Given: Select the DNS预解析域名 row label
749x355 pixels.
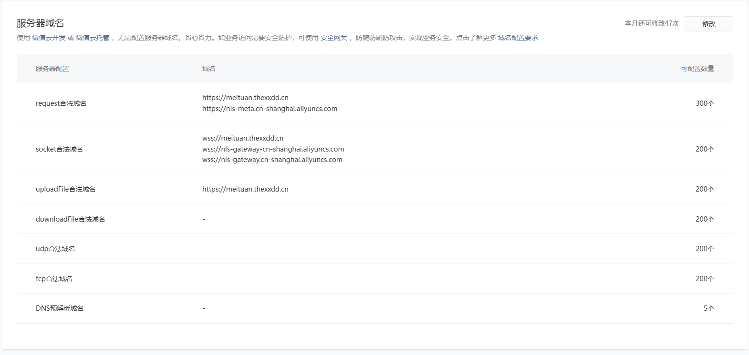Looking at the screenshot, I should coord(60,308).
